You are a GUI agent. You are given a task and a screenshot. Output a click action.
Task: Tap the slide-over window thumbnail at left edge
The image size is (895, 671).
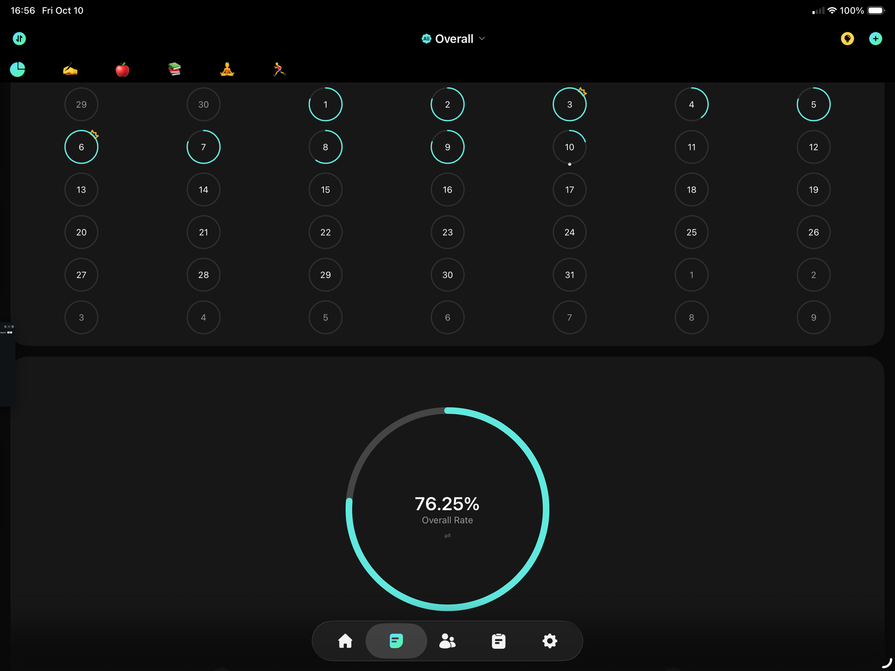point(6,363)
